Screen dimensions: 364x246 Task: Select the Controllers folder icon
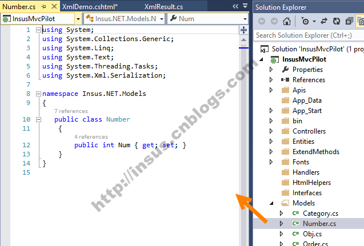pos(285,131)
